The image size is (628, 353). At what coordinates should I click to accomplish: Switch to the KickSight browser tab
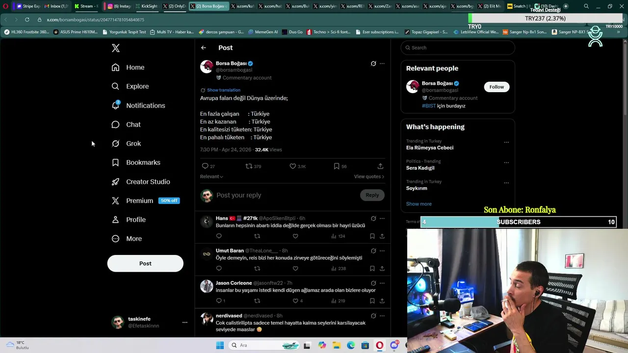click(145, 6)
